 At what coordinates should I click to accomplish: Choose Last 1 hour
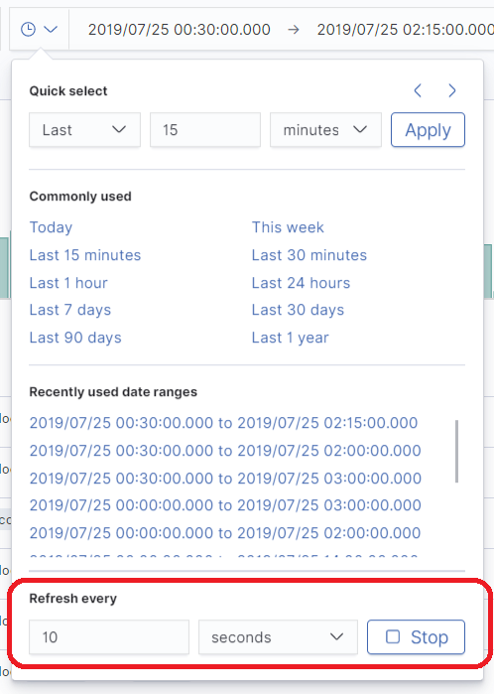click(68, 283)
